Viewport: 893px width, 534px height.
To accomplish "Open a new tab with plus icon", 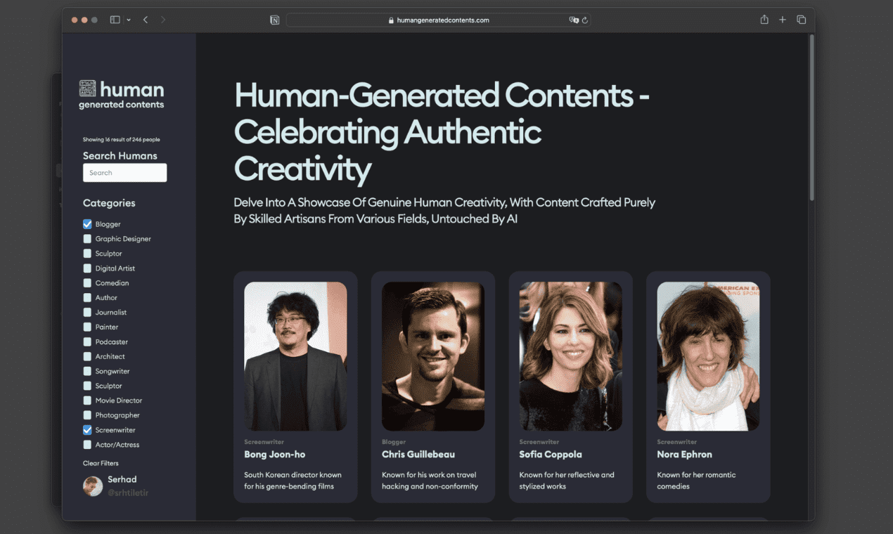I will (x=783, y=20).
